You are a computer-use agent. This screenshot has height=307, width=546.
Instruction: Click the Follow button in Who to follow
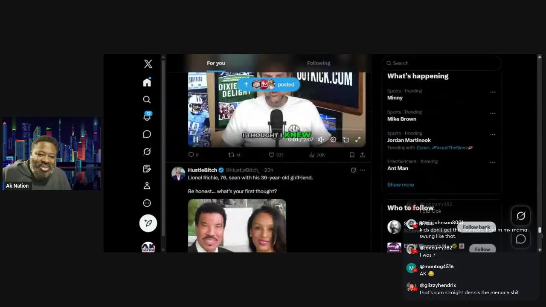(x=482, y=249)
